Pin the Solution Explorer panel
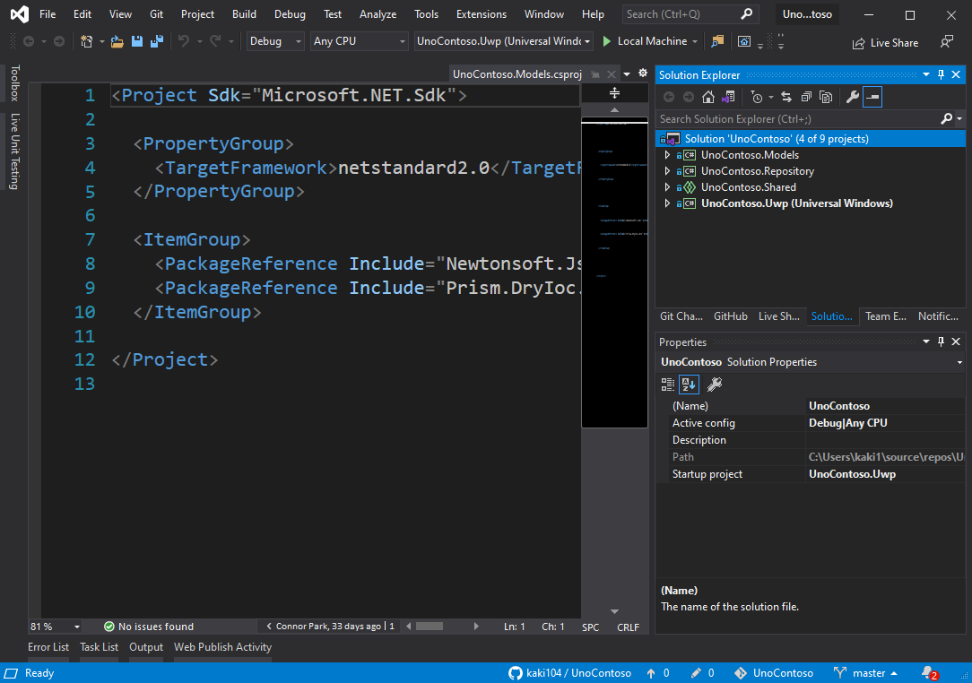 [x=941, y=74]
